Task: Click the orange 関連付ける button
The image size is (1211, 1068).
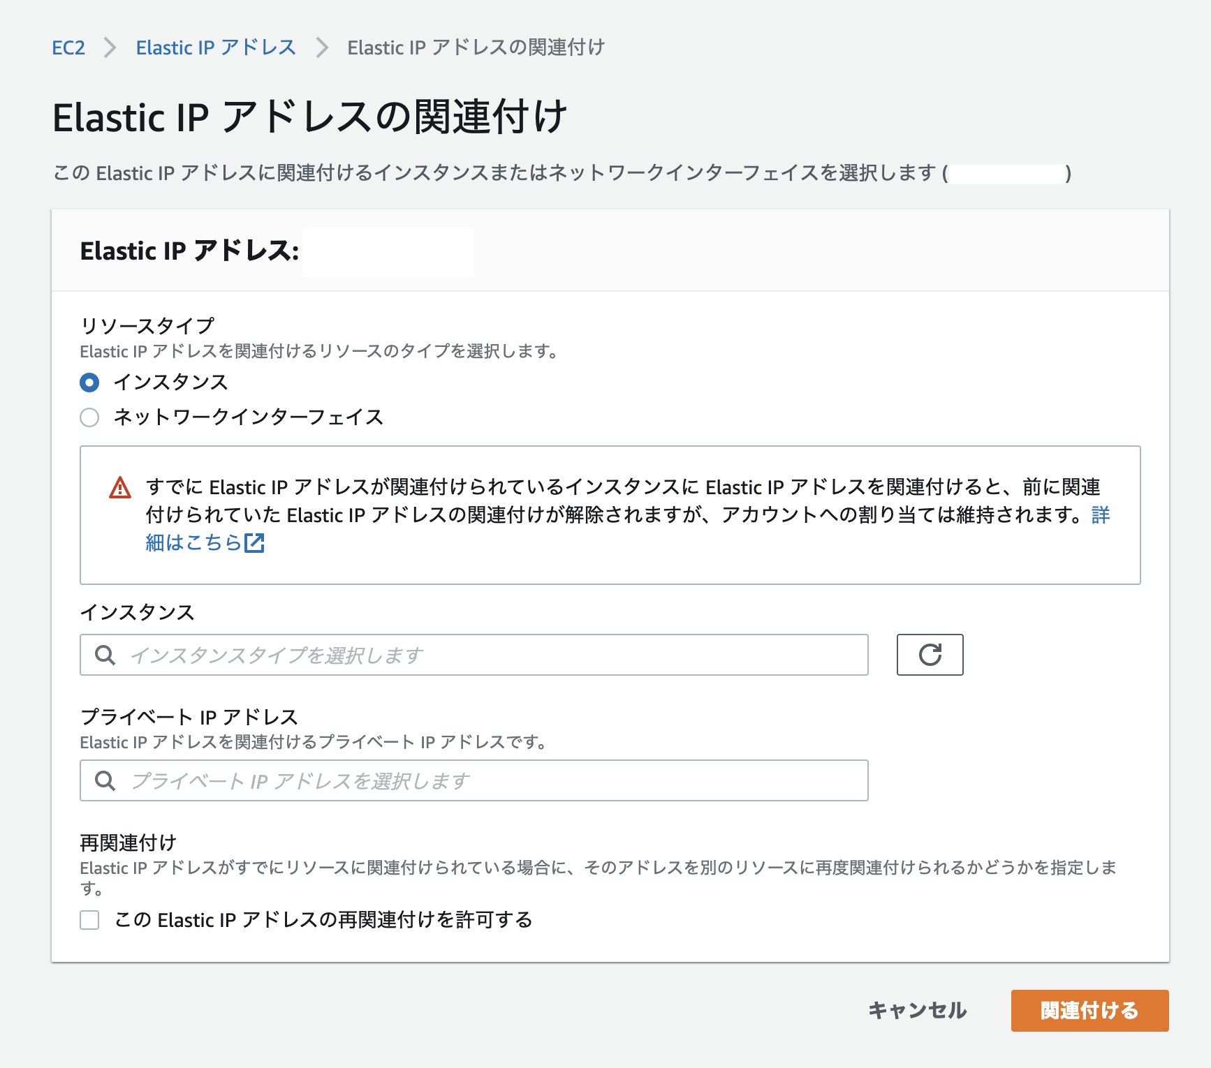Action: coord(1089,1011)
